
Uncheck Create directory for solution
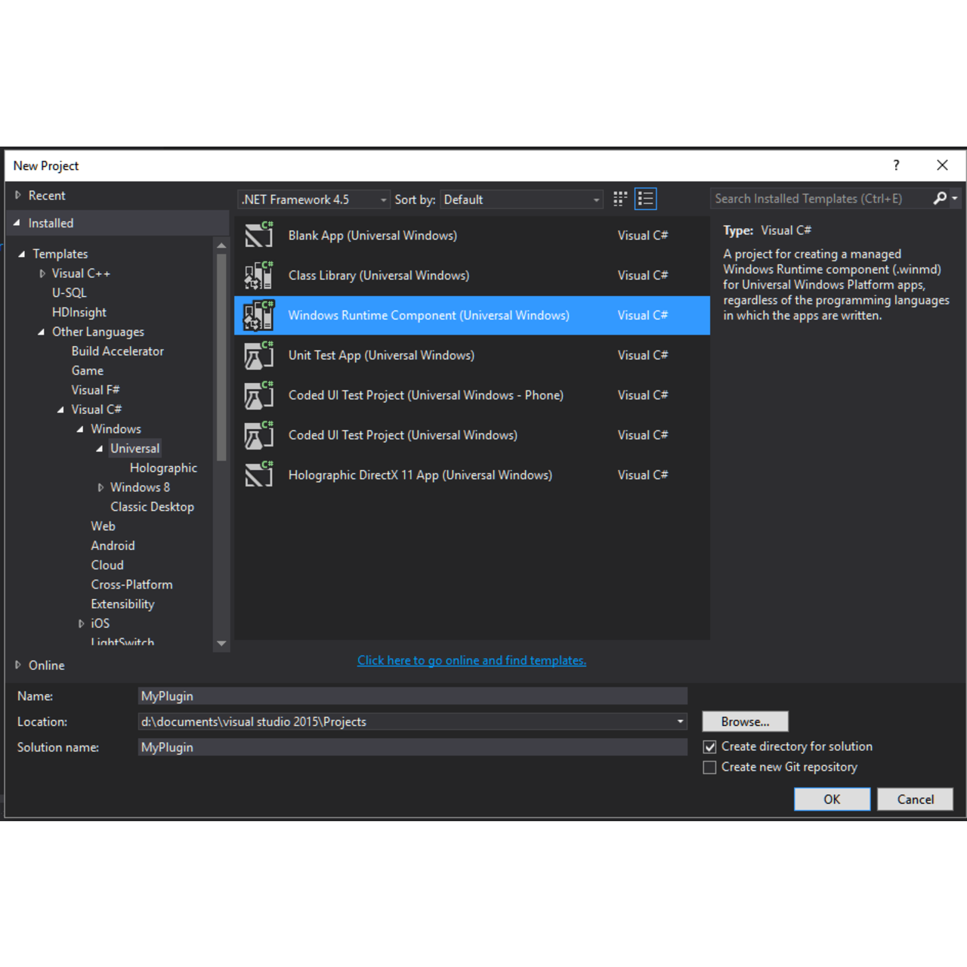[709, 747]
